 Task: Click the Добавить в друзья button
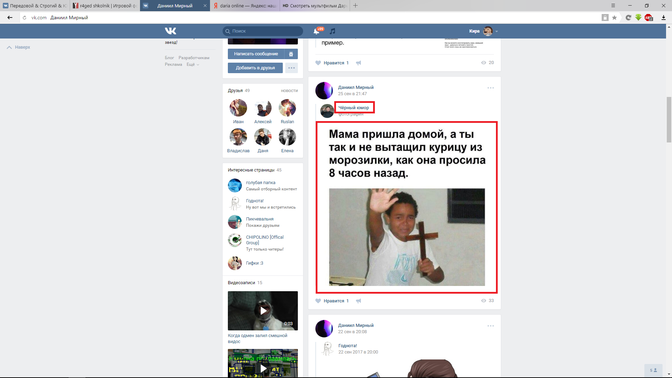(255, 68)
